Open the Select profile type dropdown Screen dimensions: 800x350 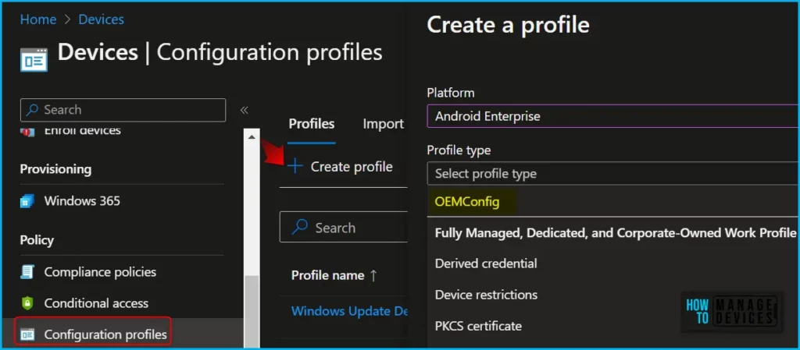613,174
